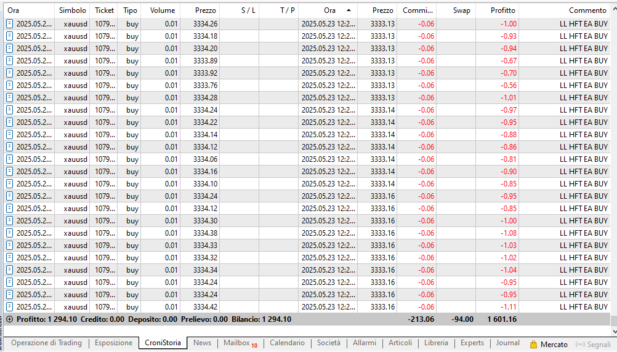Sort by the Volume column header
The height and width of the screenshot is (352, 617).
click(x=162, y=10)
